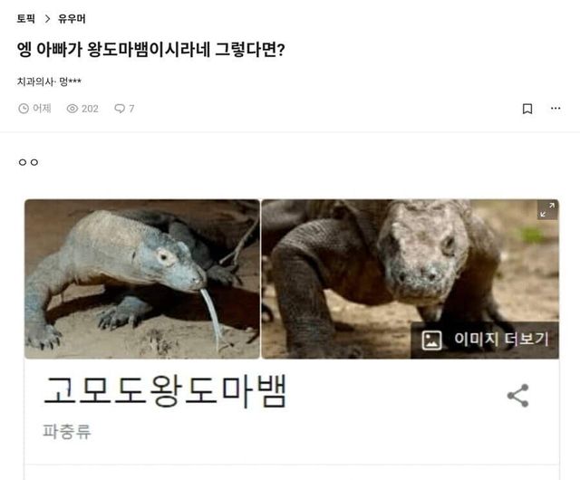Click the author name 치과의사 멍***

(49, 82)
